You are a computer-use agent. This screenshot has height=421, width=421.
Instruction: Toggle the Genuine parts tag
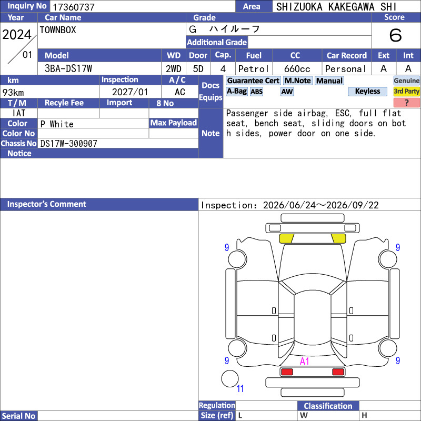pyautogui.click(x=406, y=81)
